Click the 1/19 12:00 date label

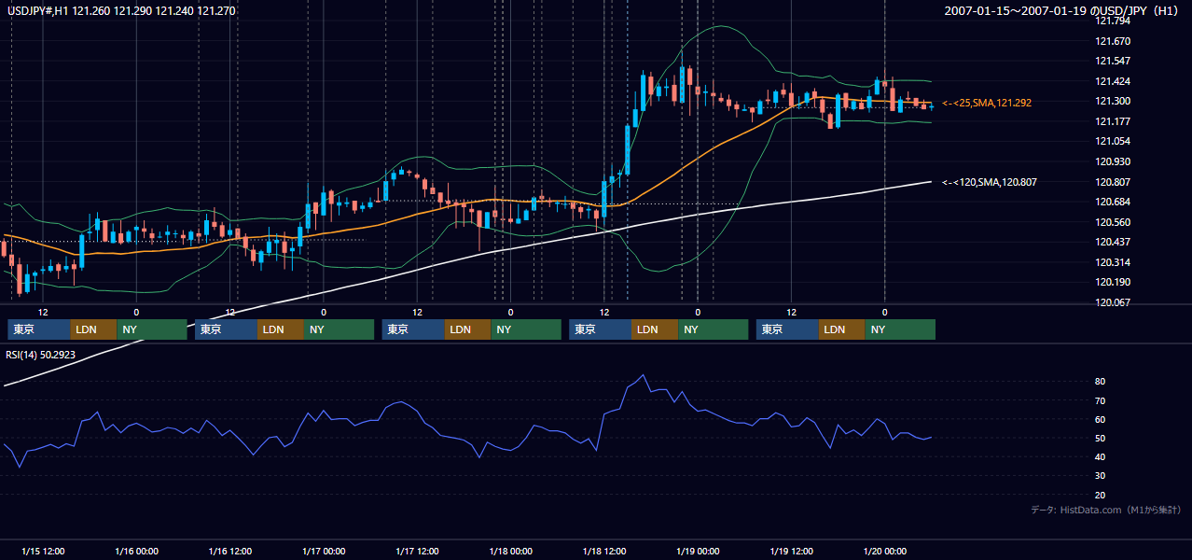pyautogui.click(x=791, y=551)
